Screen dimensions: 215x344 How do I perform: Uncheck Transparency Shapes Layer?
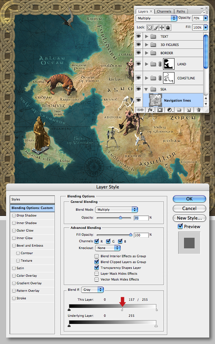(96, 268)
